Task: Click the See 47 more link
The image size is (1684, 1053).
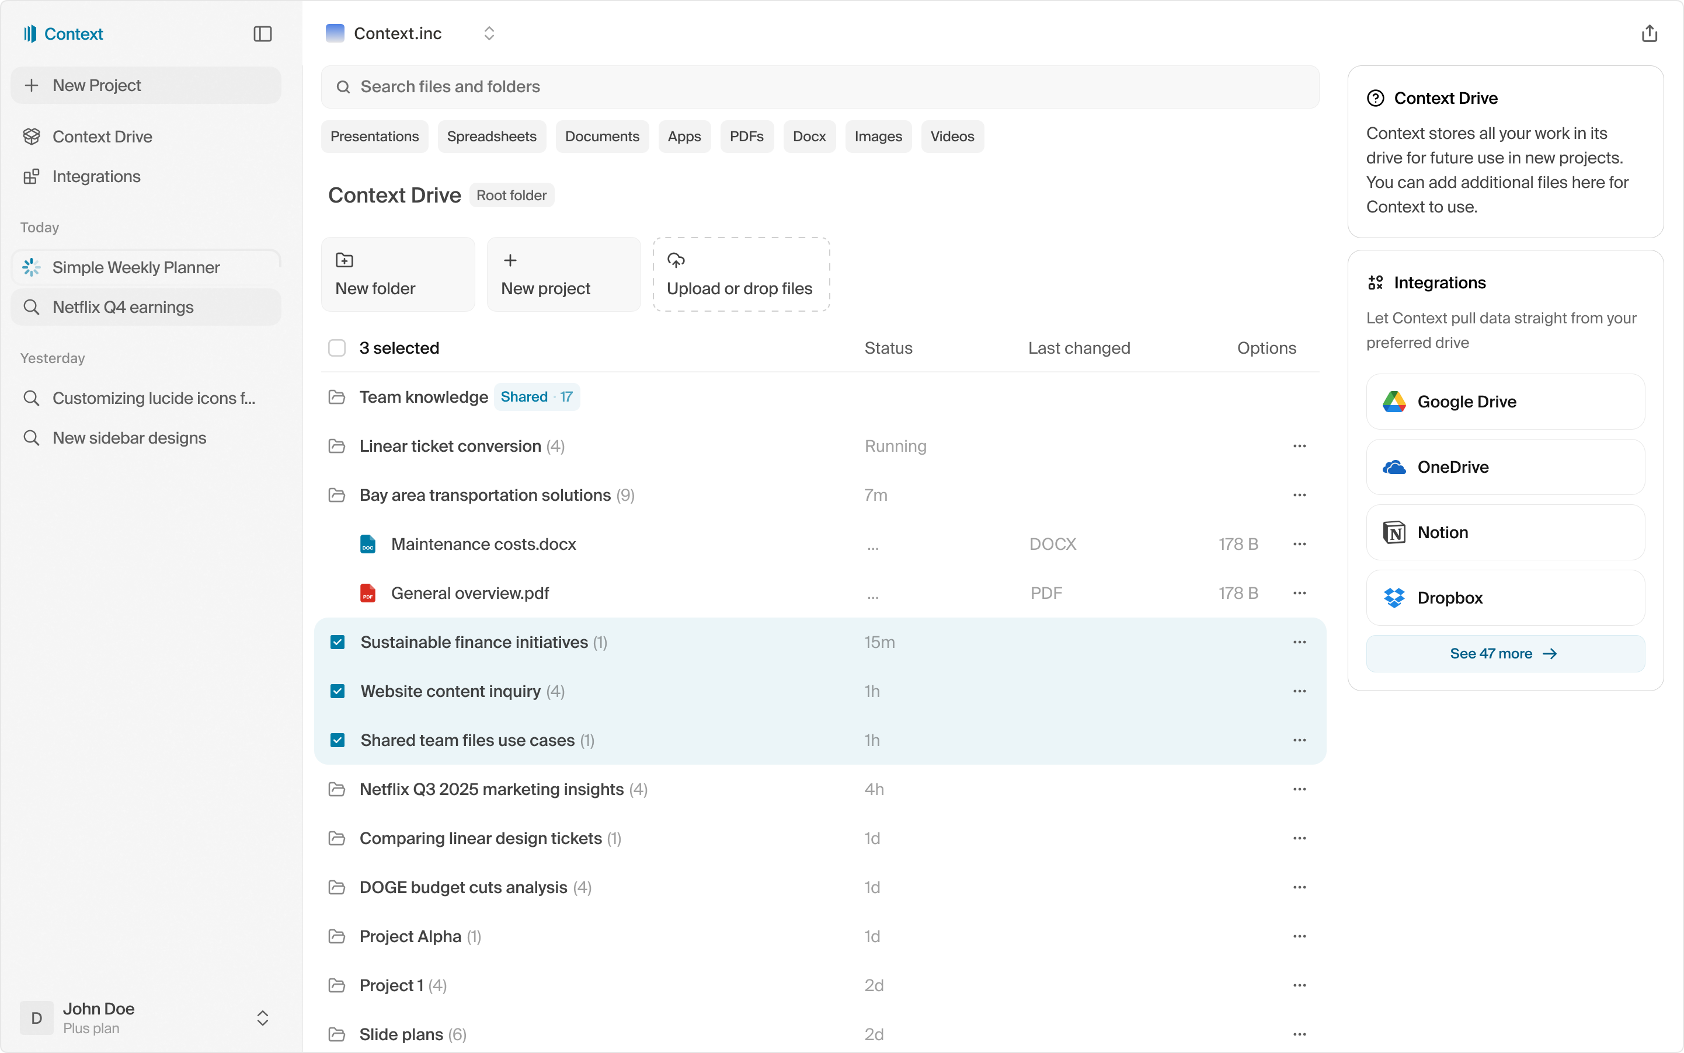Action: coord(1504,653)
